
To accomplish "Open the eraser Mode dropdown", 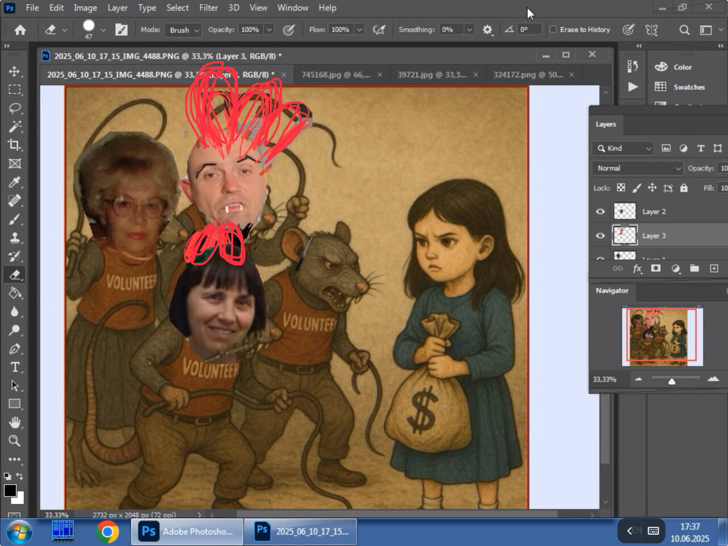I will point(183,30).
